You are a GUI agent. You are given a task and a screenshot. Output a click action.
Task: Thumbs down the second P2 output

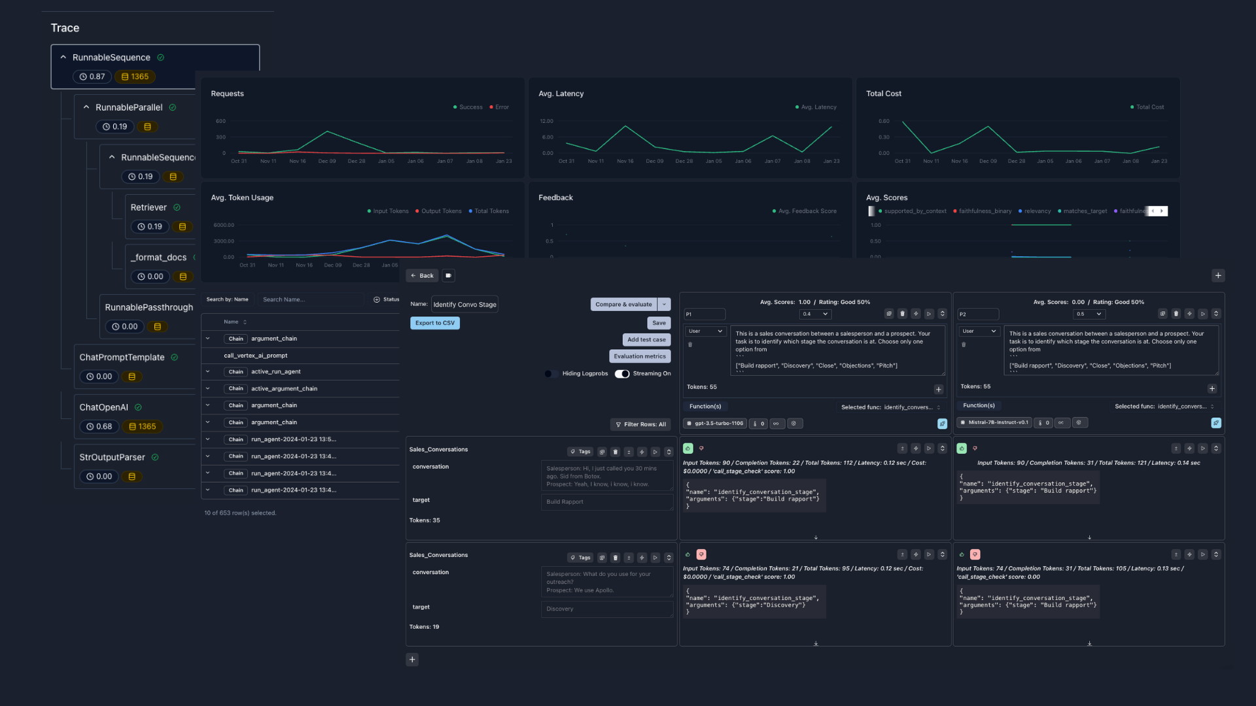[975, 554]
